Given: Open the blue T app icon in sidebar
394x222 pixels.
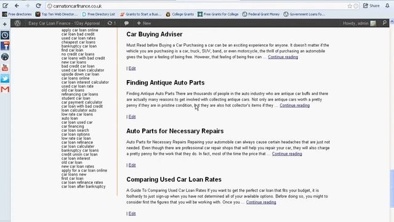Looking at the screenshot, I should point(5,46).
